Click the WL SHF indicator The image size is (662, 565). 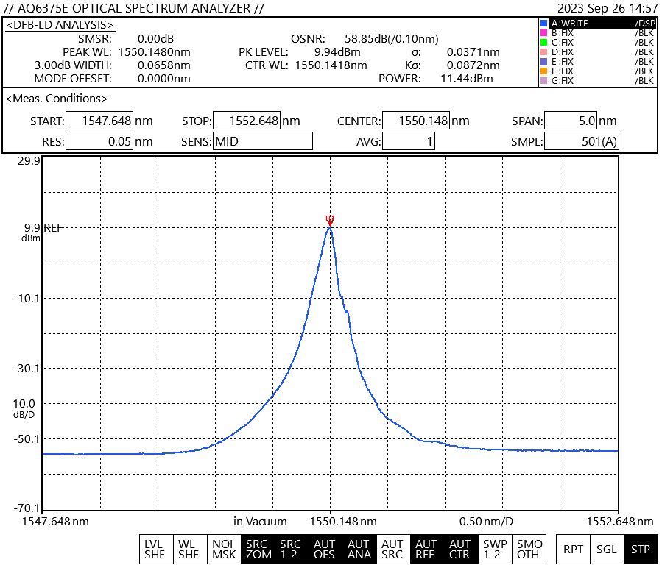coord(189,550)
